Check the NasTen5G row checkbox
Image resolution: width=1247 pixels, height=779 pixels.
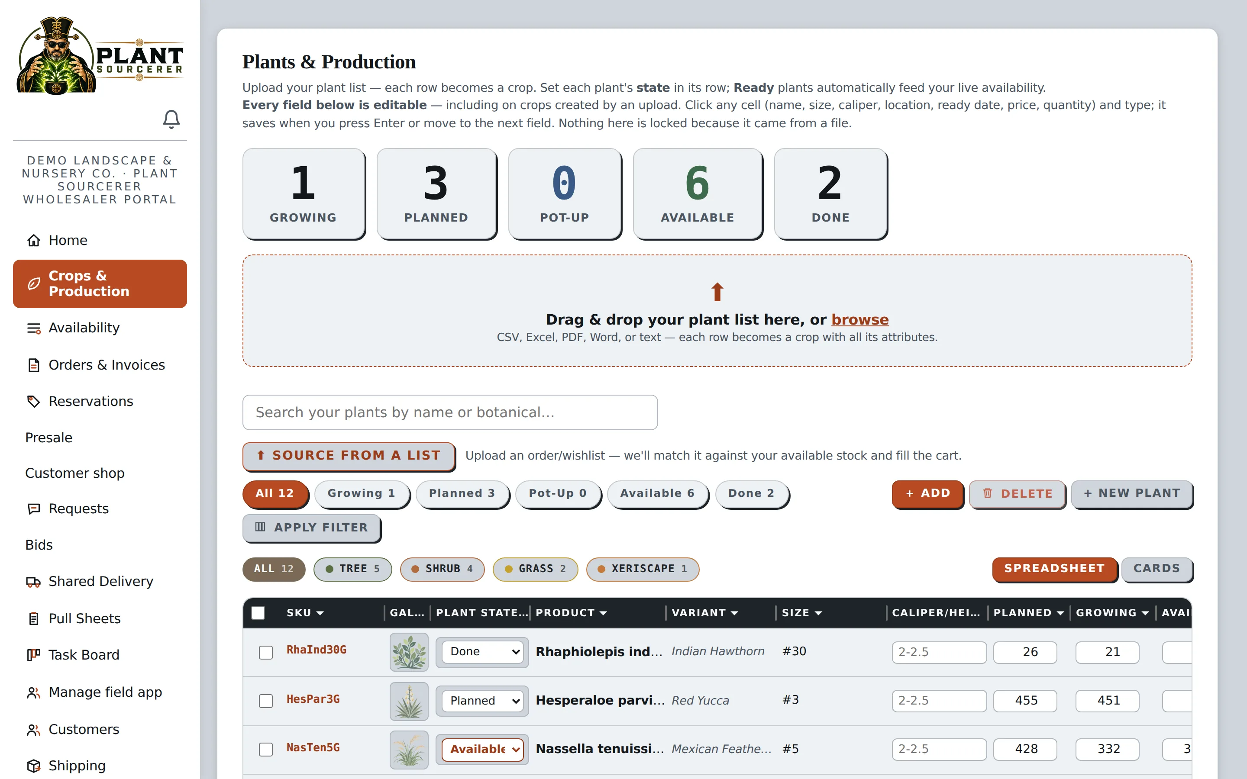[x=265, y=749]
